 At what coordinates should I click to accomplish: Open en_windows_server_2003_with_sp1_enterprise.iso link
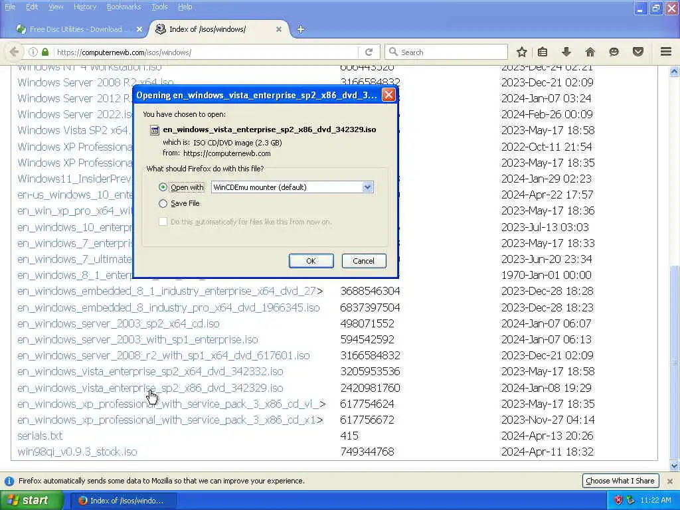coord(138,339)
